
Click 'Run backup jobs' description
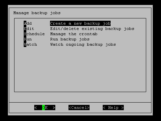(70, 39)
